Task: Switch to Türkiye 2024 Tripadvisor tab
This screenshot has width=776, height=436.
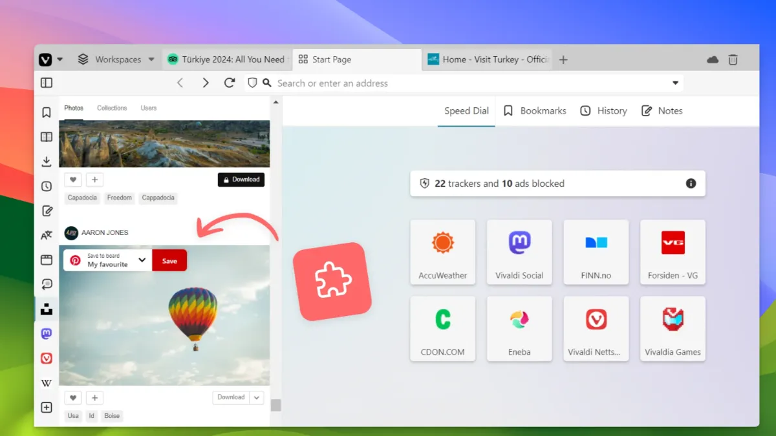Action: point(226,59)
